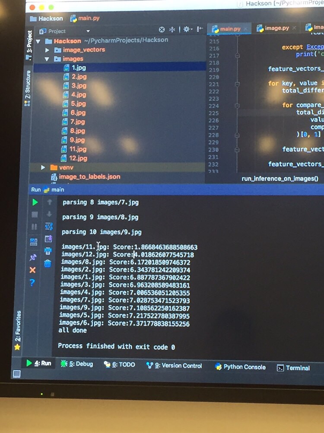Open the Project view dropdown
324x433 pixels.
click(88, 31)
